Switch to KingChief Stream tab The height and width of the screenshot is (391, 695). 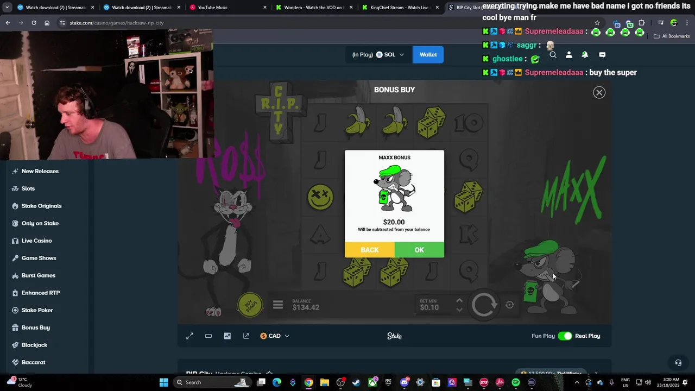[400, 8]
